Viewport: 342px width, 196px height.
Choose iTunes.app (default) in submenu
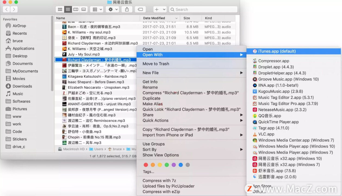pos(294,51)
